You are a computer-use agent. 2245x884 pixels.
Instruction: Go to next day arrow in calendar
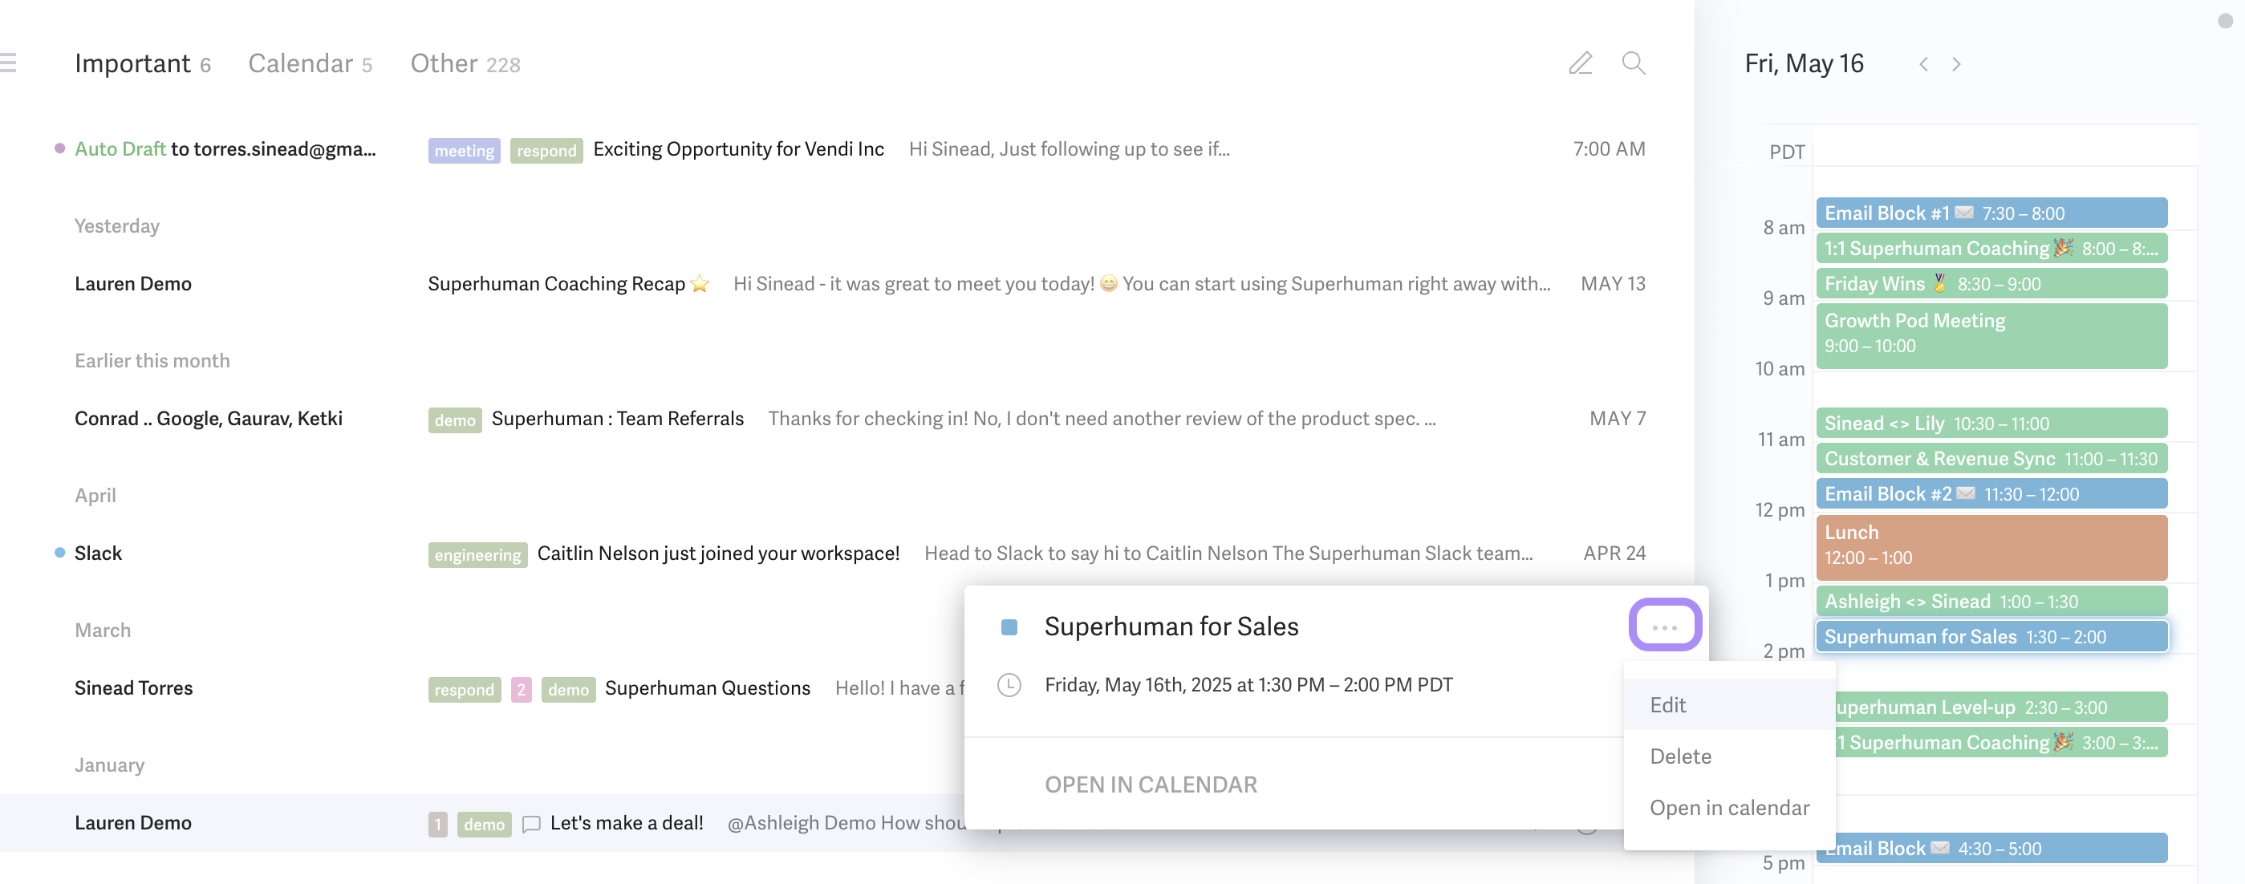click(1956, 63)
